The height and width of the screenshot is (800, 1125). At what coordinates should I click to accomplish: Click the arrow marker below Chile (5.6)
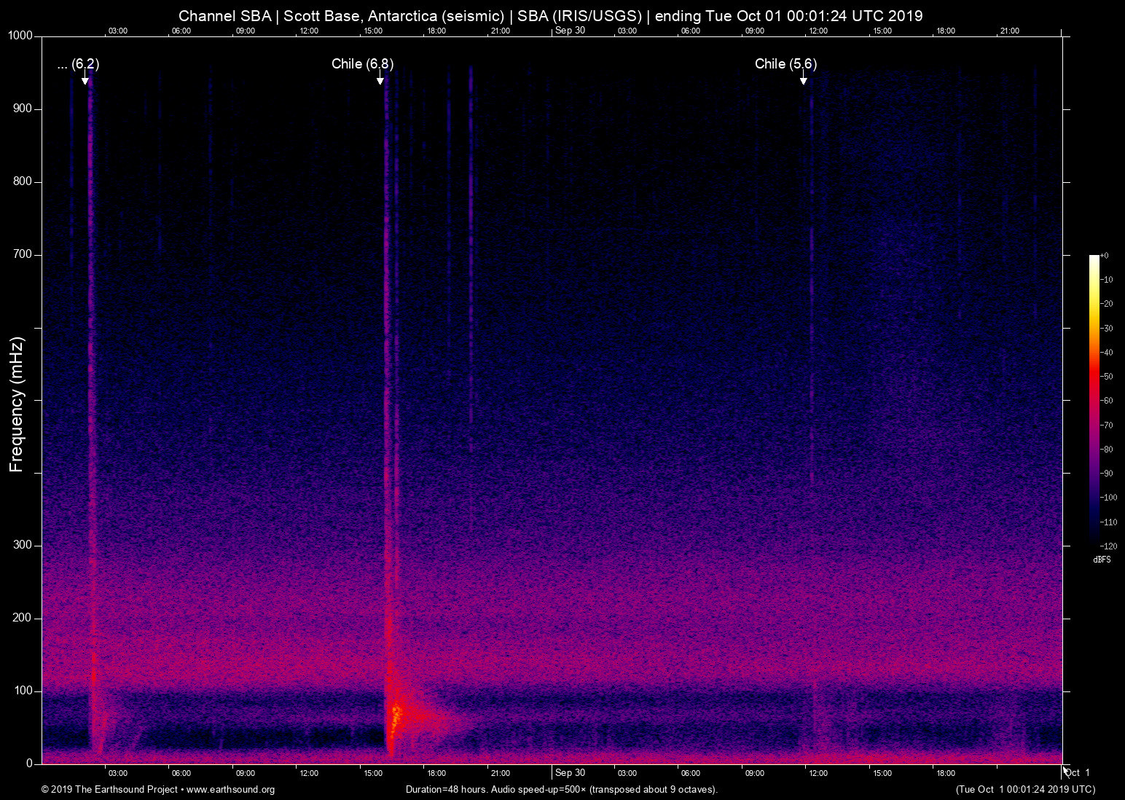tap(804, 79)
